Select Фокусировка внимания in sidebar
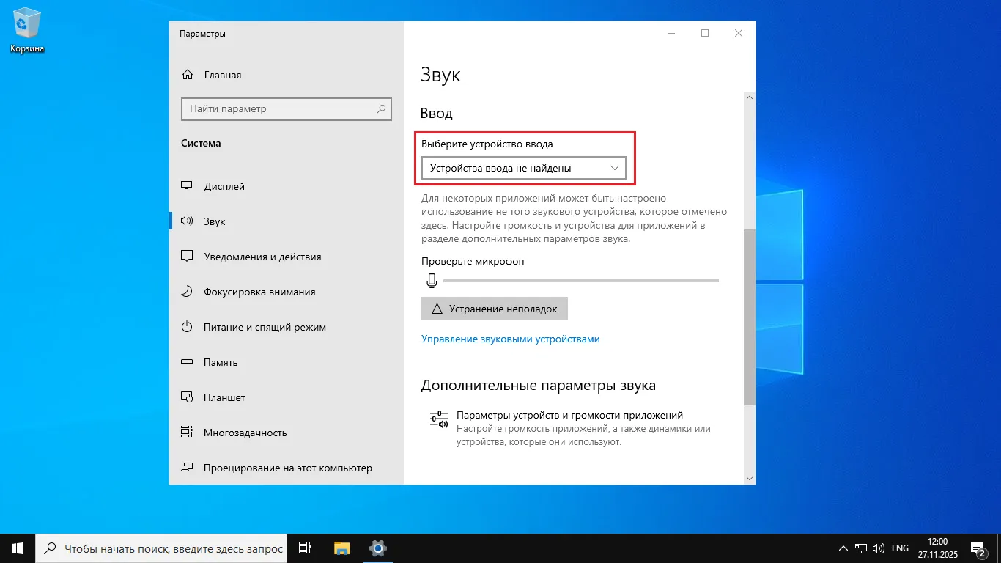Viewport: 1001px width, 563px height. pos(259,292)
